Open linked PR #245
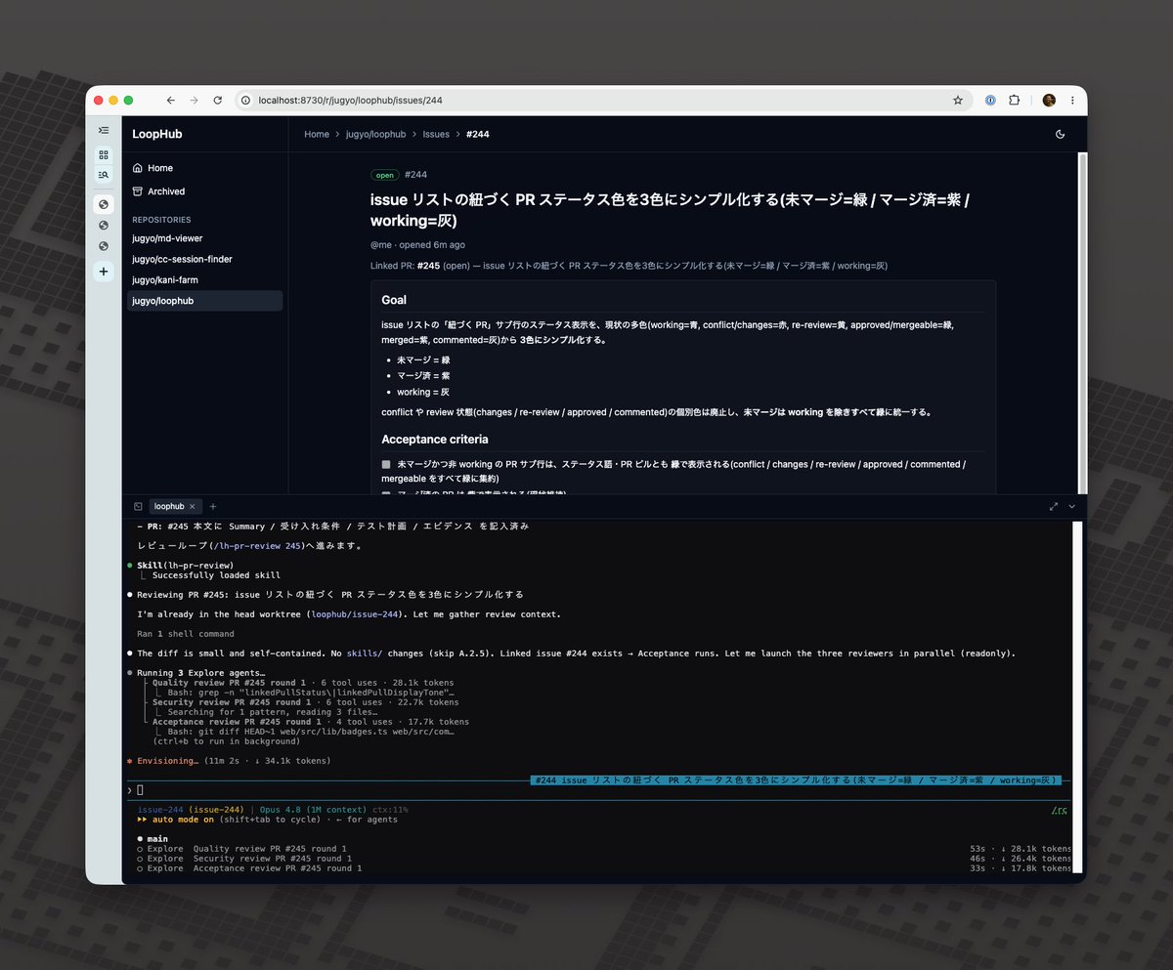Image resolution: width=1173 pixels, height=970 pixels. coord(428,266)
